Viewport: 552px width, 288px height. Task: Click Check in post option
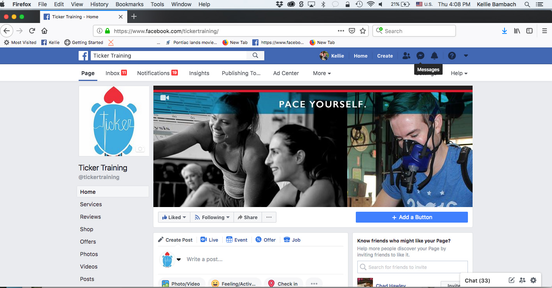[283, 284]
